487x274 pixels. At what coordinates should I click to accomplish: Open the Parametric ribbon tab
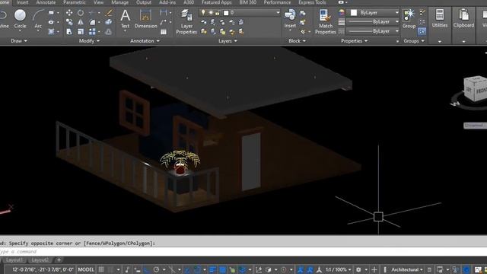75,2
